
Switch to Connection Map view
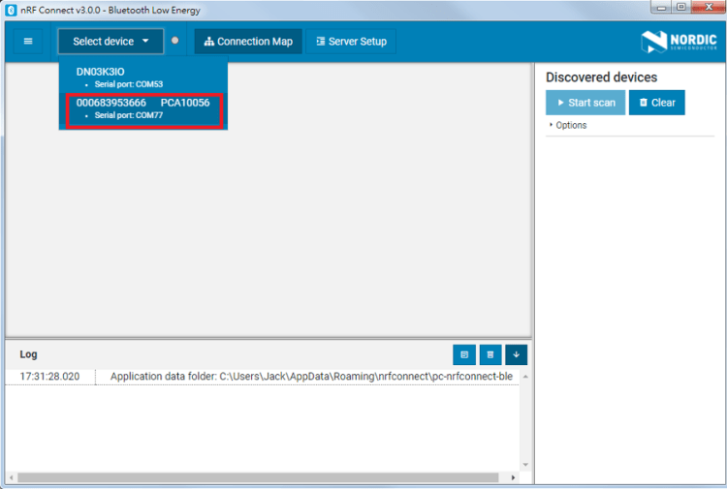248,42
